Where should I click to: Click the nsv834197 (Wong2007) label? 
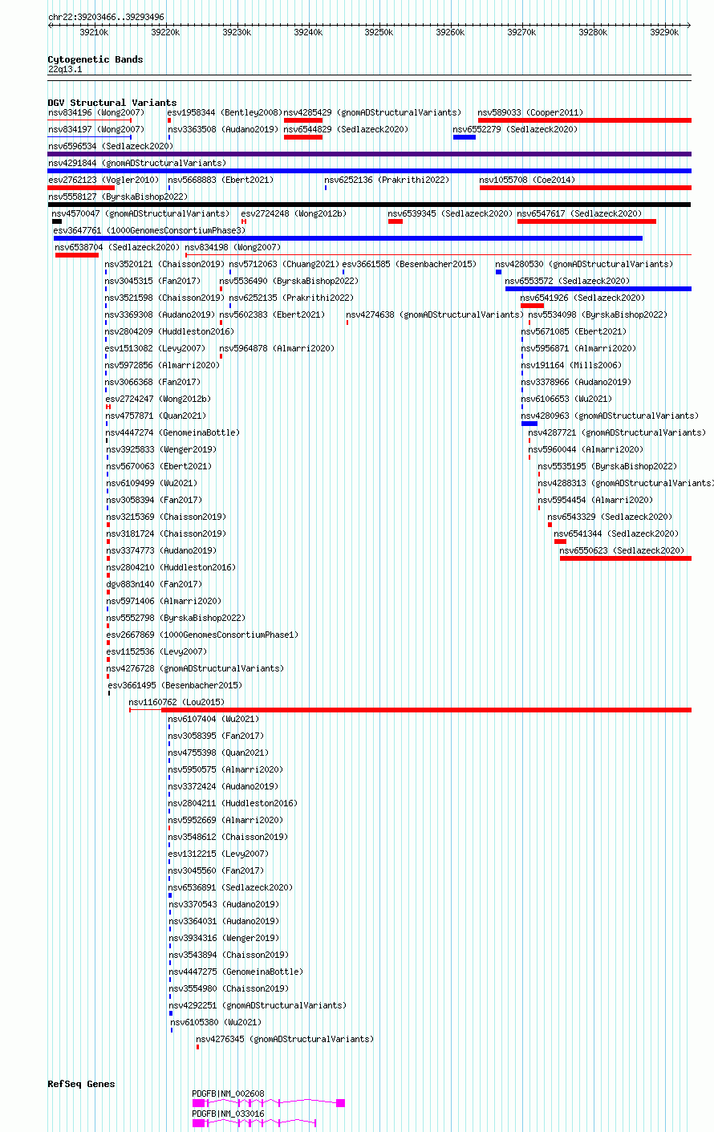pos(96,129)
